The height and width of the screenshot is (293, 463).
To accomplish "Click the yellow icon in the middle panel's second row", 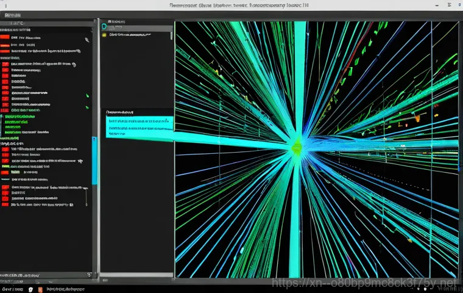I will 104,35.
